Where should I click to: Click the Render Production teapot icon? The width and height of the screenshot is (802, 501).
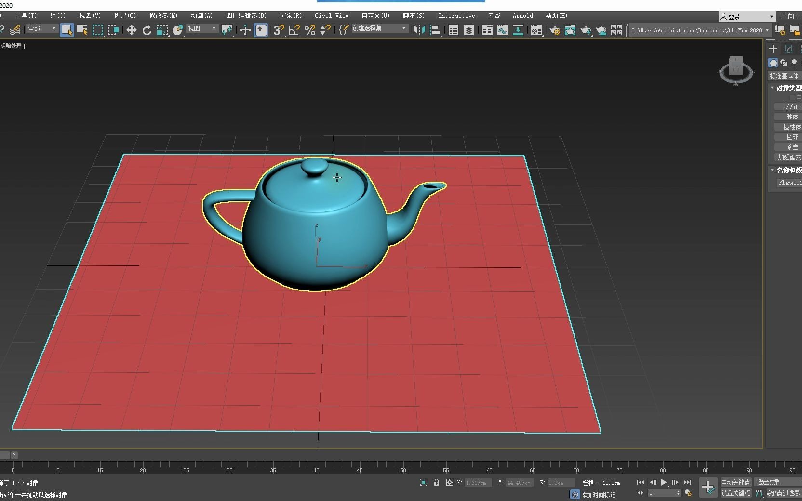pos(586,30)
